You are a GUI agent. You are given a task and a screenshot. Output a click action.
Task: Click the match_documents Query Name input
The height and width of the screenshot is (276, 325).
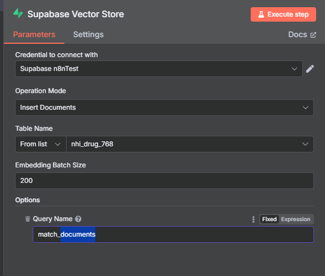(173, 234)
